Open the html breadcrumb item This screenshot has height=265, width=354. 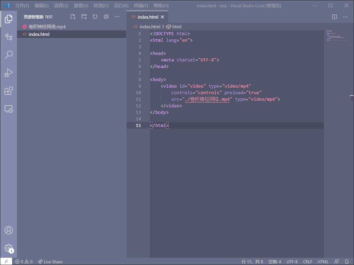(176, 26)
